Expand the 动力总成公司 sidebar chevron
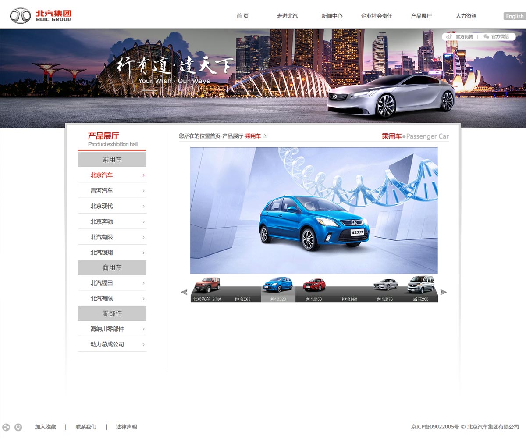Screen dimensions: 526x439 coord(144,345)
